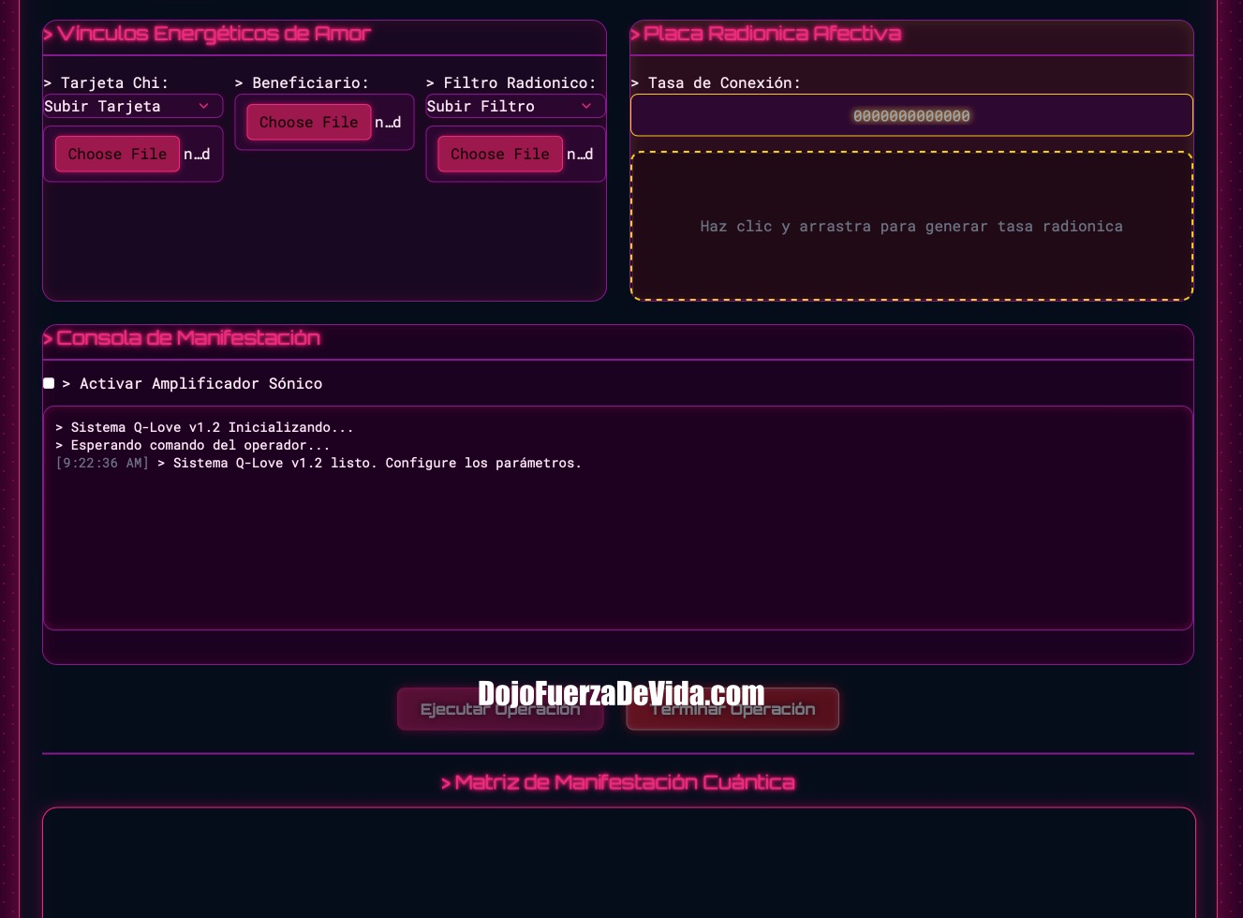Click the quantum manifestation matrix canvas
The width and height of the screenshot is (1243, 918).
619,863
